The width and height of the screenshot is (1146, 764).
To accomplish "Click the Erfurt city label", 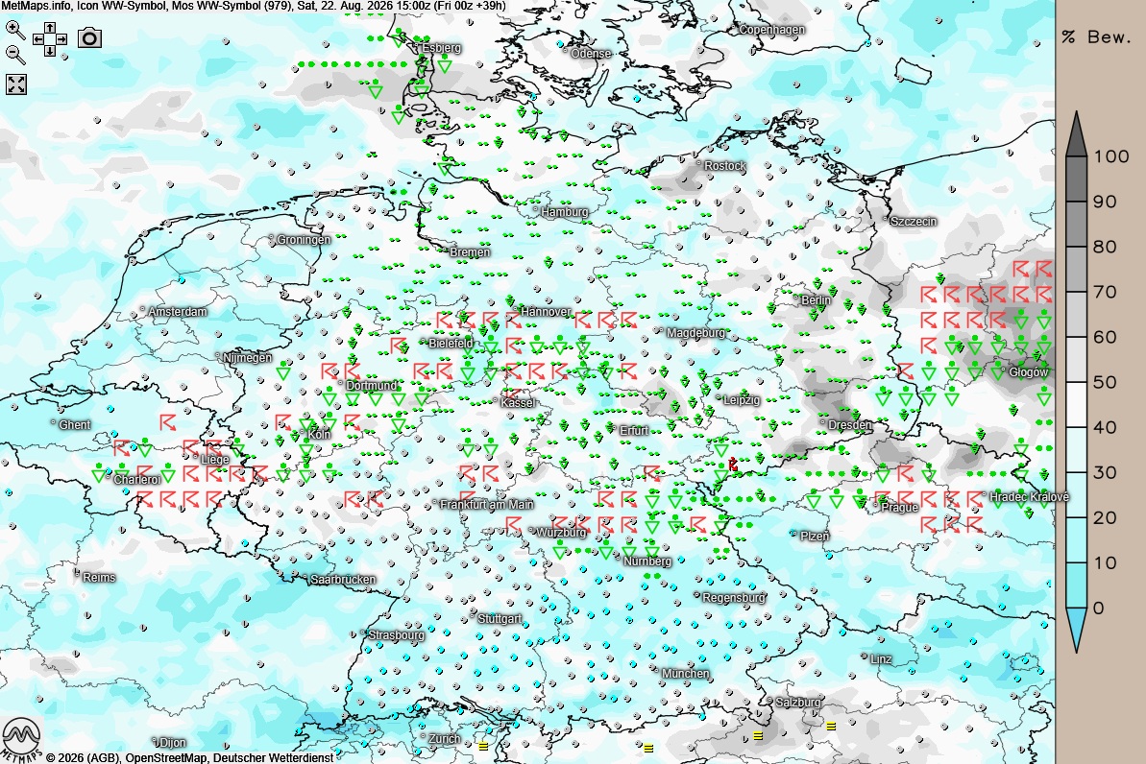I will point(634,431).
